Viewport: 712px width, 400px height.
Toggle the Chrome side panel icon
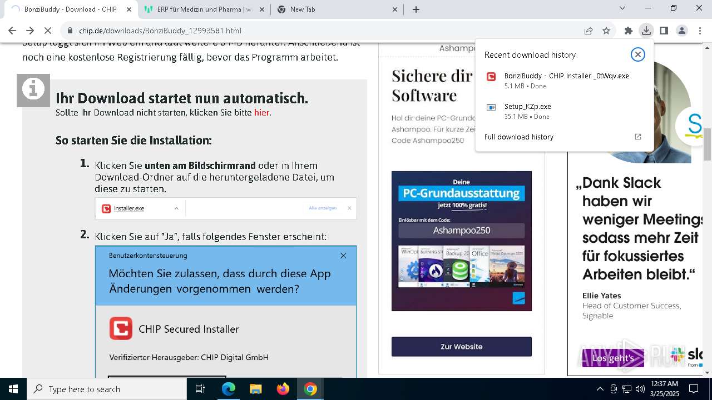coord(664,31)
